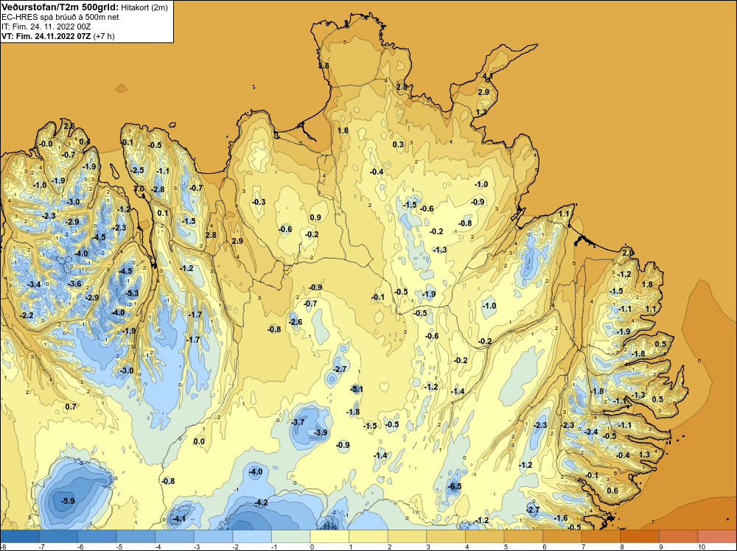Viewport: 737px width, 551px height.
Task: Select the legend color box between 0 and 1
Action: pyautogui.click(x=329, y=536)
